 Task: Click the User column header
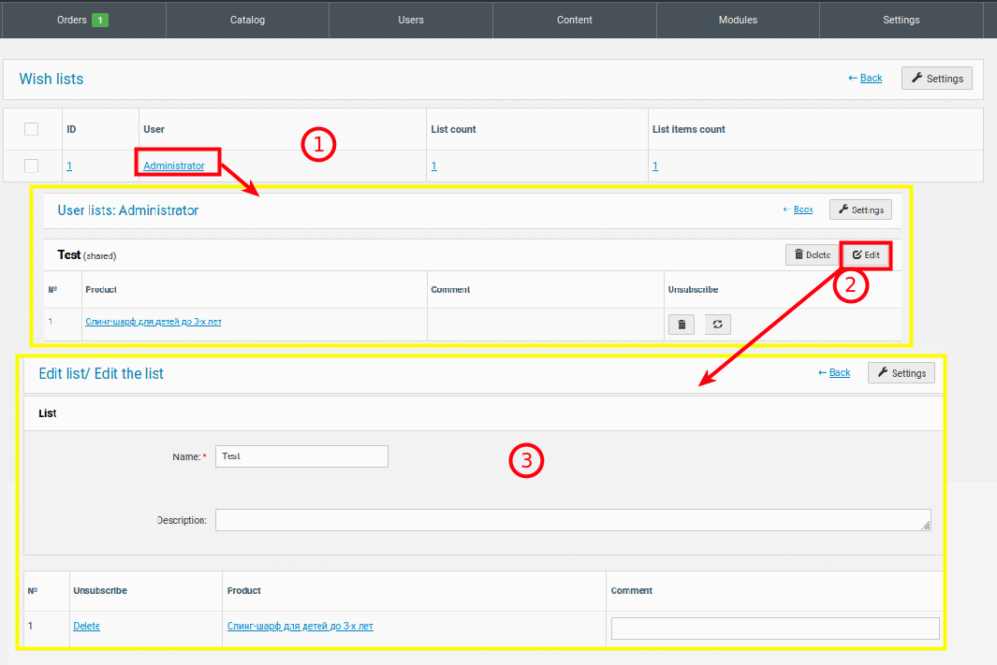pyautogui.click(x=154, y=129)
